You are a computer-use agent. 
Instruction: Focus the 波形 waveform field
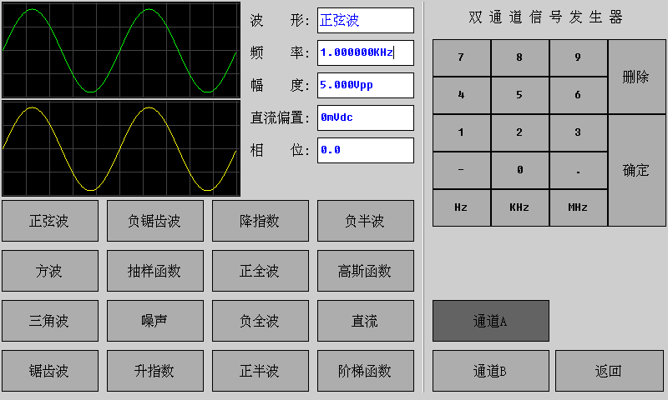[x=366, y=20]
